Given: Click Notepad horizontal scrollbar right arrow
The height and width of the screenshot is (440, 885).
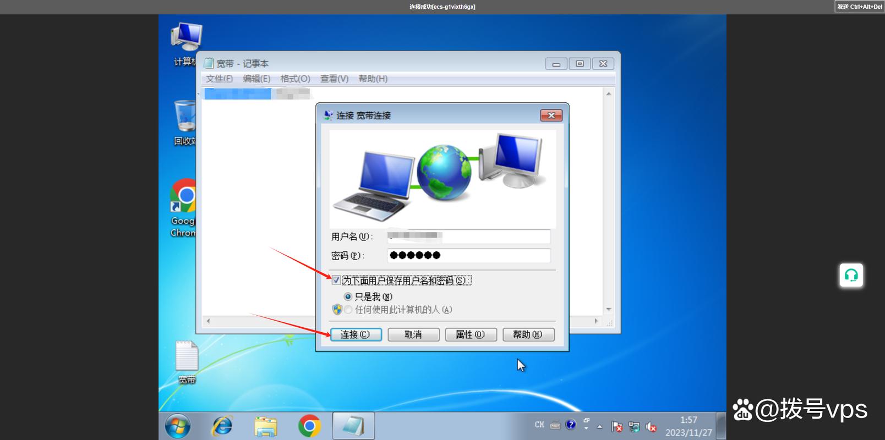Looking at the screenshot, I should point(597,321).
